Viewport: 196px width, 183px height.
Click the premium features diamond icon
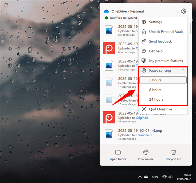[x=144, y=61]
